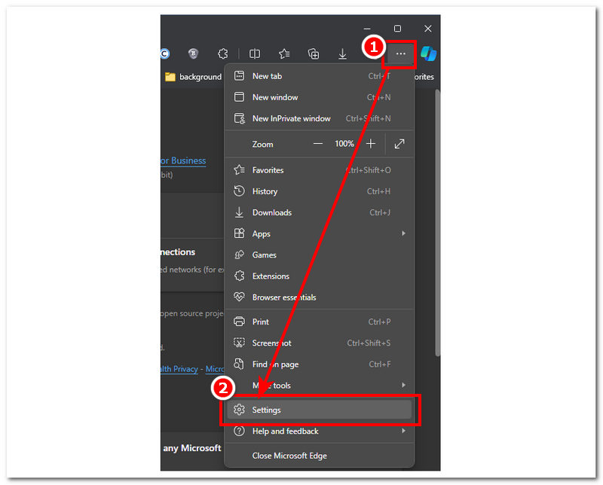Toggle Split screen toolbar icon
Image resolution: width=603 pixels, height=485 pixels.
point(255,53)
